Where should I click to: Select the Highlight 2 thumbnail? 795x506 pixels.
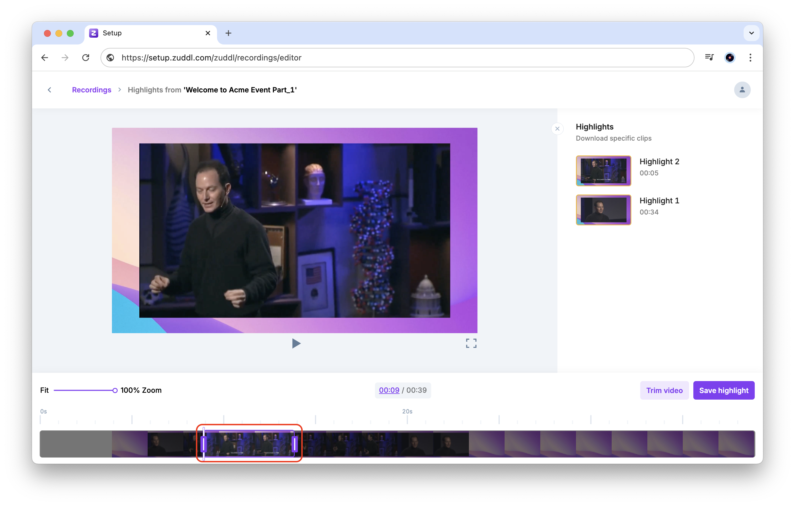pyautogui.click(x=603, y=171)
